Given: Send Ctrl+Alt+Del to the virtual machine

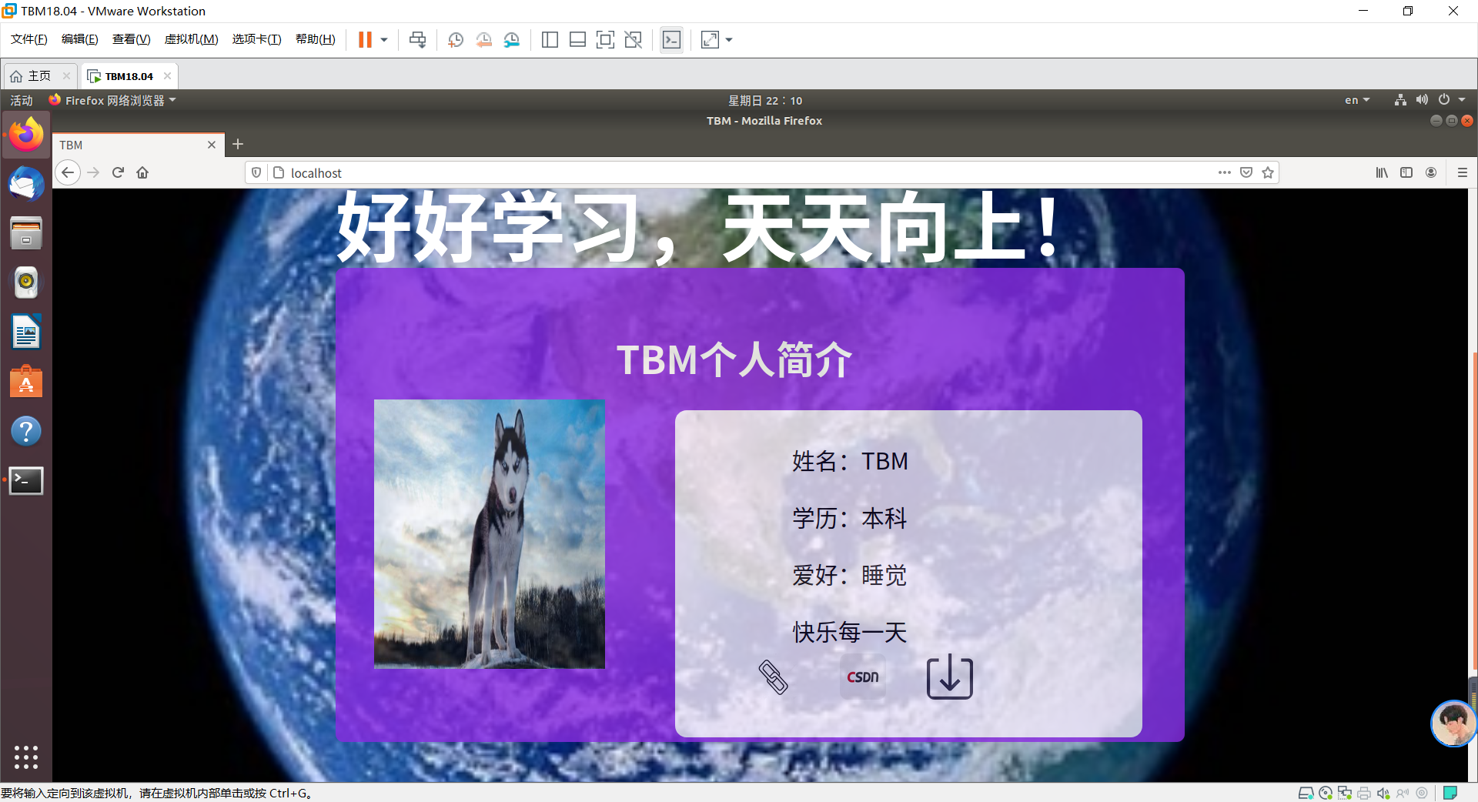Looking at the screenshot, I should tap(418, 40).
